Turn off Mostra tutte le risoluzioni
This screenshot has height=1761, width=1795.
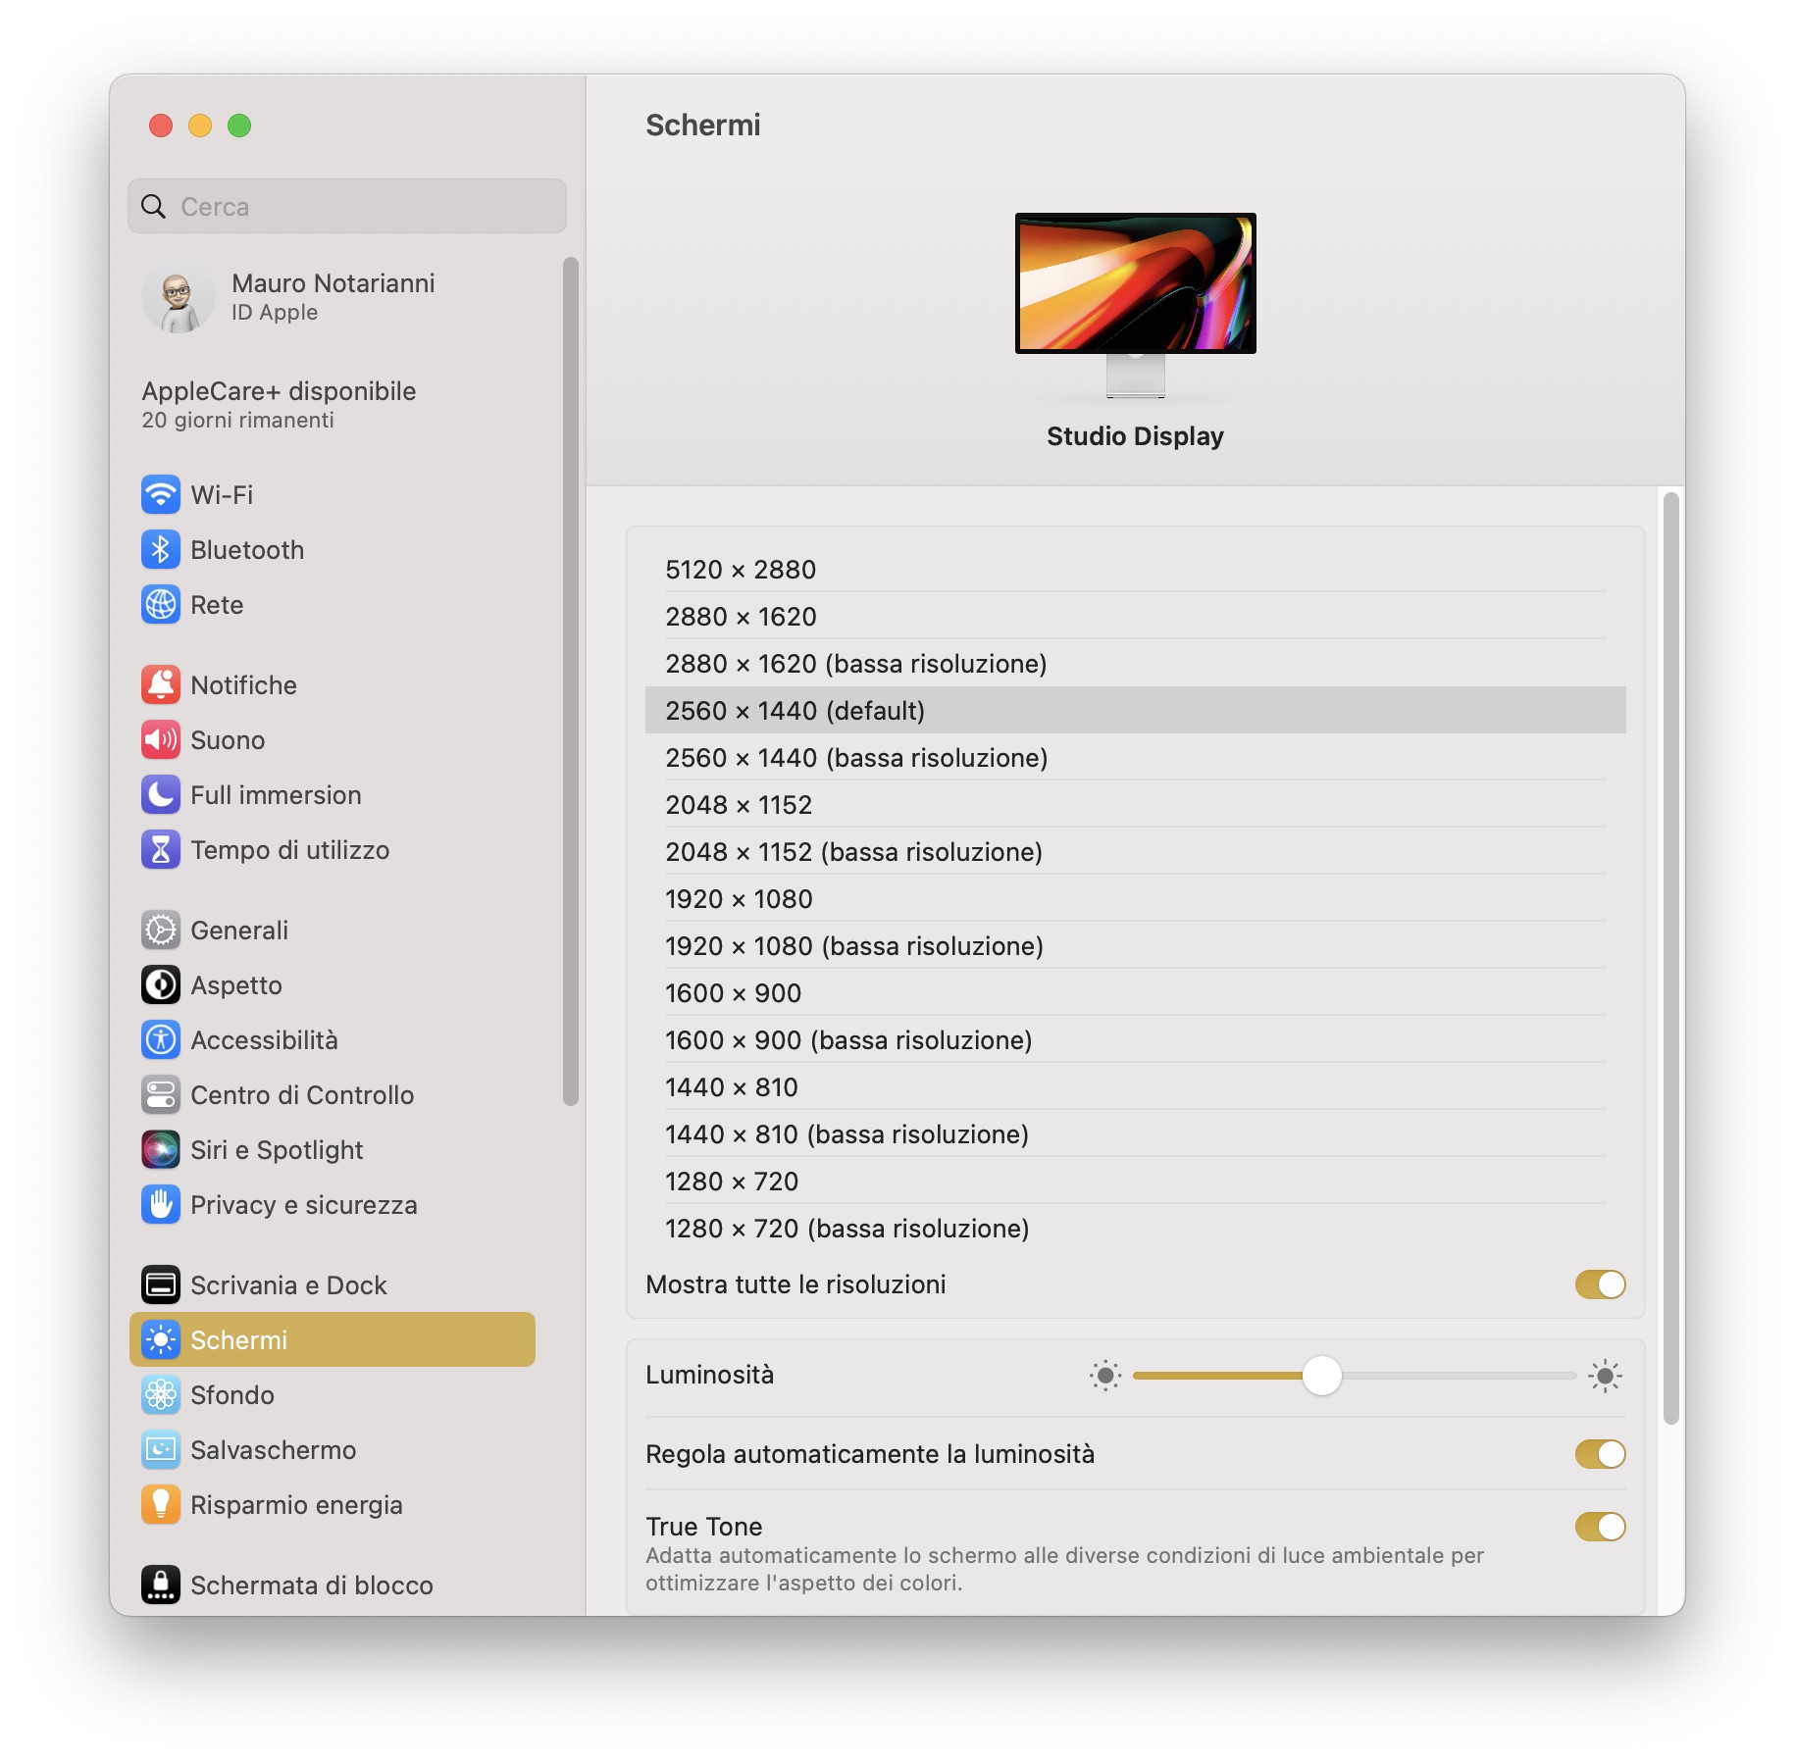coord(1600,1284)
